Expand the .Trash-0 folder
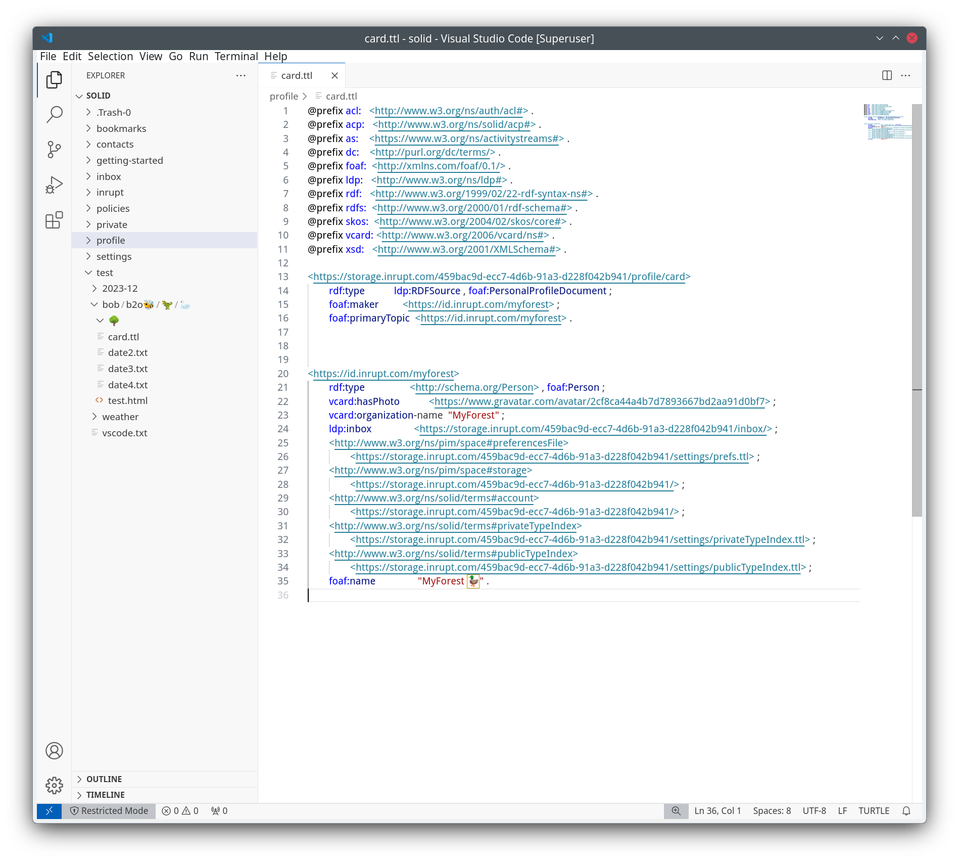The height and width of the screenshot is (862, 959). click(165, 112)
